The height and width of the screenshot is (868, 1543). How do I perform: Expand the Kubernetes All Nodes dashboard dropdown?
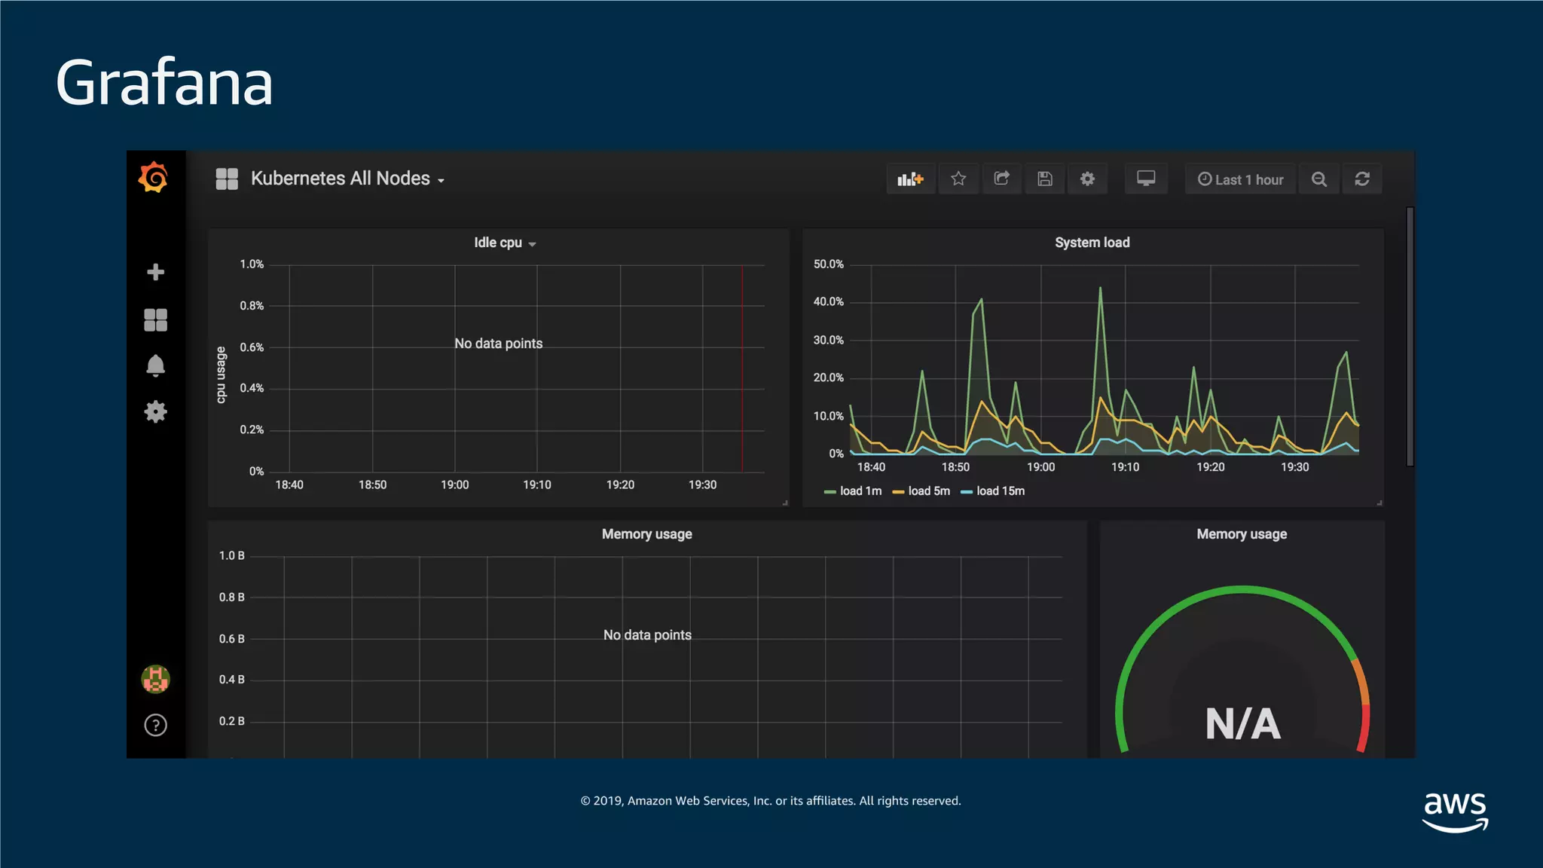pyautogui.click(x=347, y=179)
